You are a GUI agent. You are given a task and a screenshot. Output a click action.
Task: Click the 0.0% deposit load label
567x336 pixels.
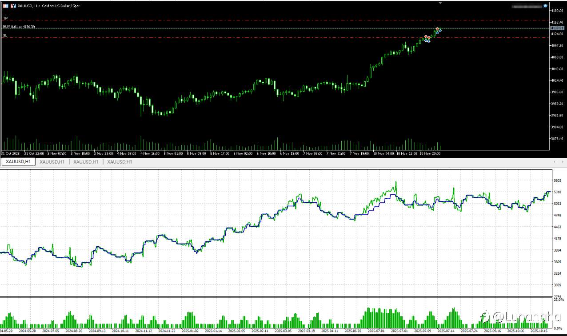(x=559, y=328)
